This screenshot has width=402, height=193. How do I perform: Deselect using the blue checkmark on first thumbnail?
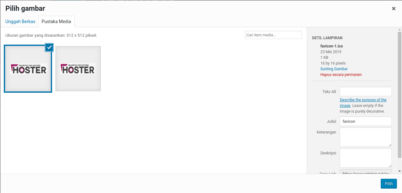49,47
